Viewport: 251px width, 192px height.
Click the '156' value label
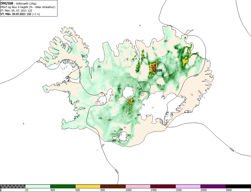click(99, 67)
